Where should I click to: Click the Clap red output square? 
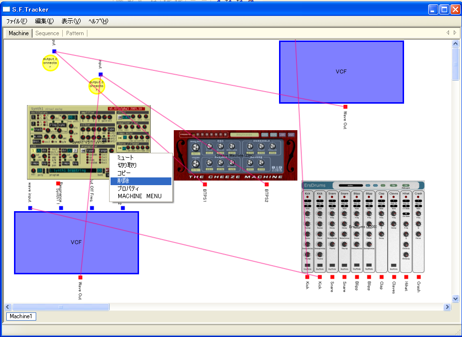(x=381, y=277)
